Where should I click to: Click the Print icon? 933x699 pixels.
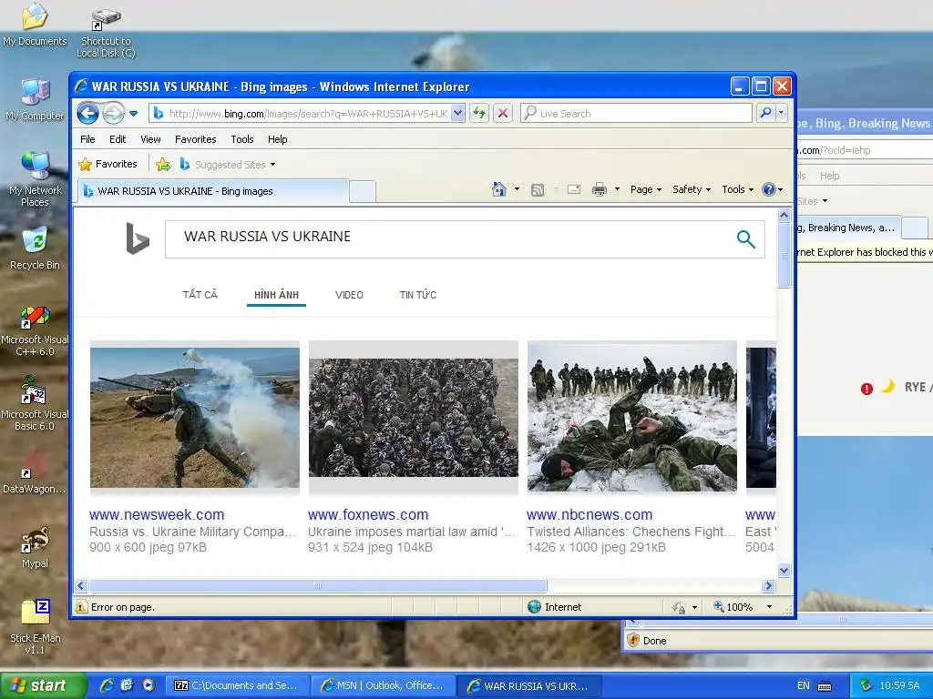[x=600, y=189]
